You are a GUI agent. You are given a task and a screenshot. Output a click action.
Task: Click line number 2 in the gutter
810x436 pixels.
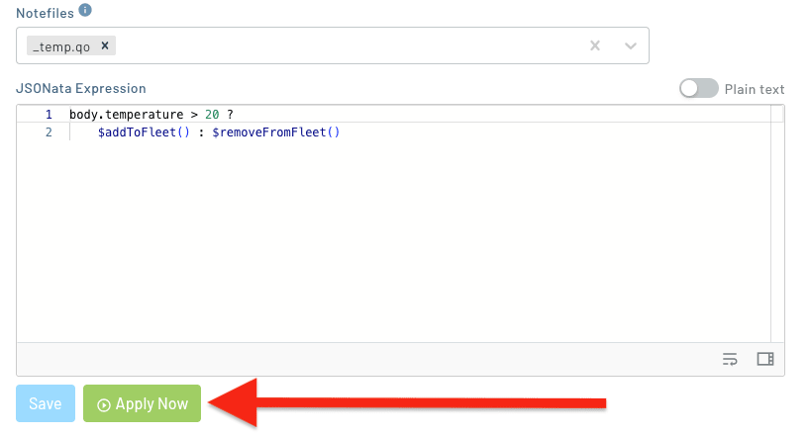point(49,132)
